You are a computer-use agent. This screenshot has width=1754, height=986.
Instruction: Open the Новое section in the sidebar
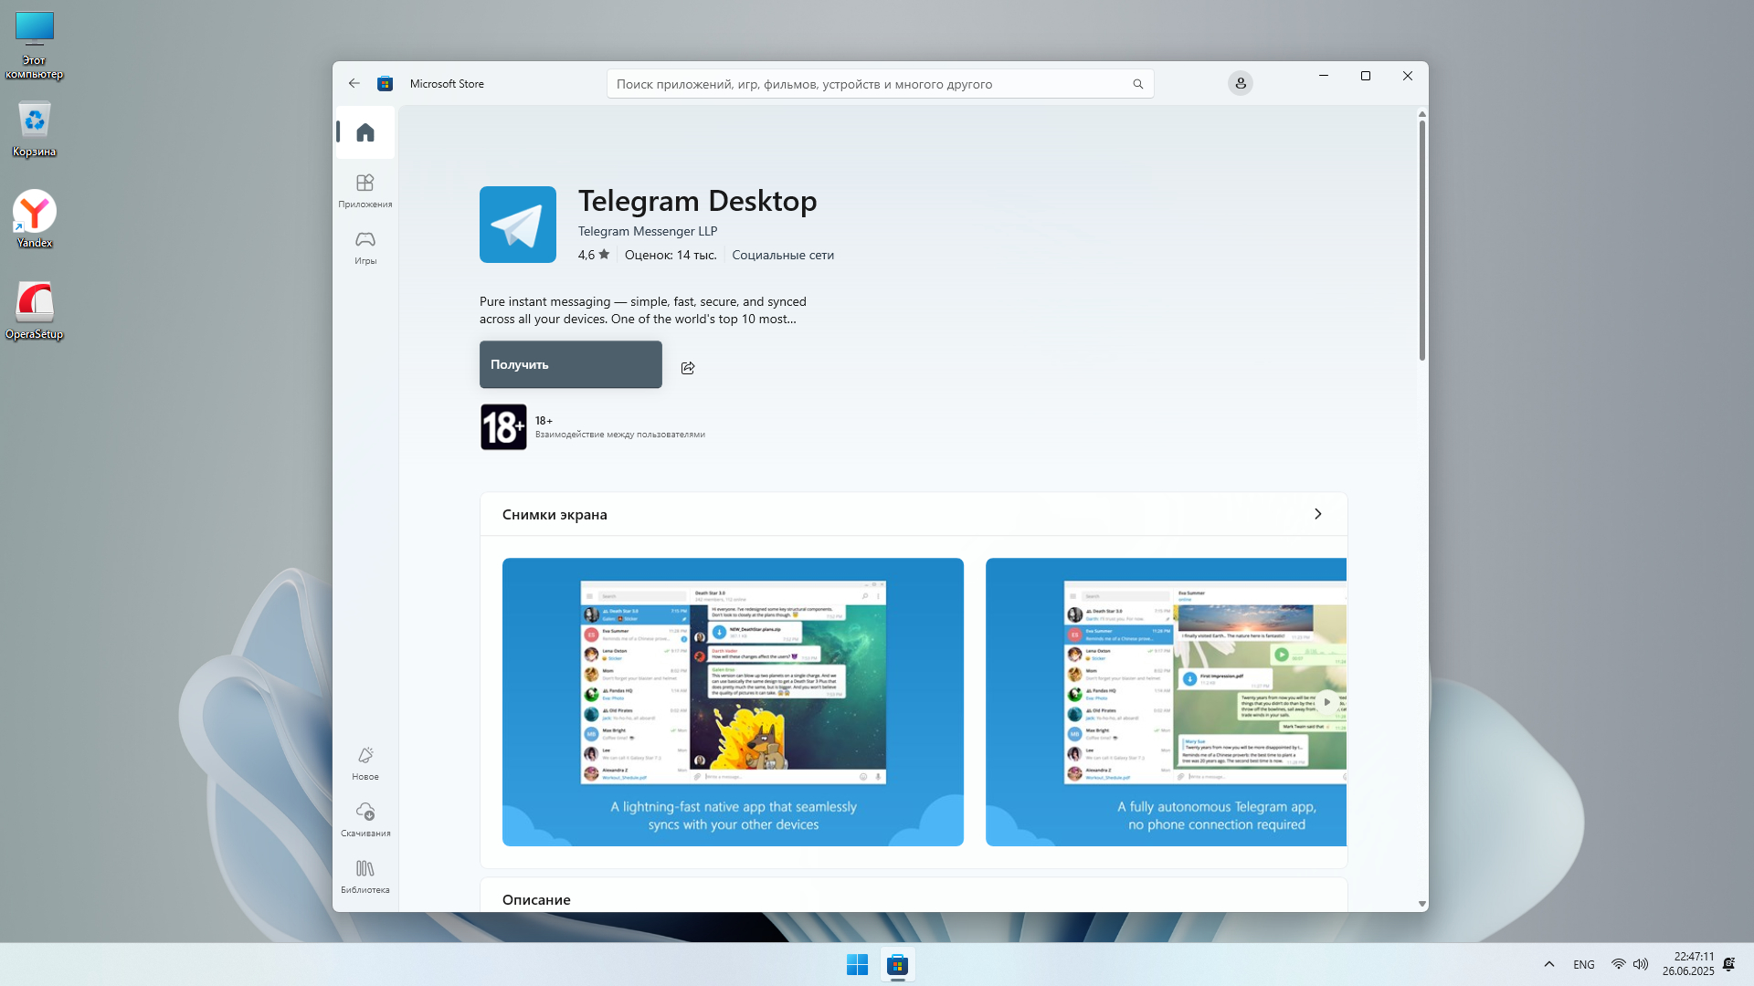365,763
